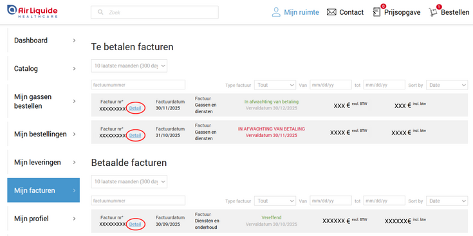This screenshot has height=236, width=473.
Task: Open Catalog in sidebar
Action: pyautogui.click(x=44, y=69)
